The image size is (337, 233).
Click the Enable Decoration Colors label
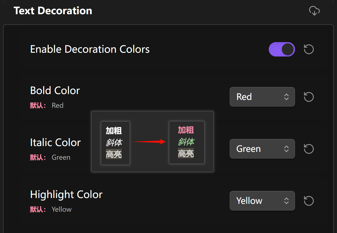tap(90, 49)
